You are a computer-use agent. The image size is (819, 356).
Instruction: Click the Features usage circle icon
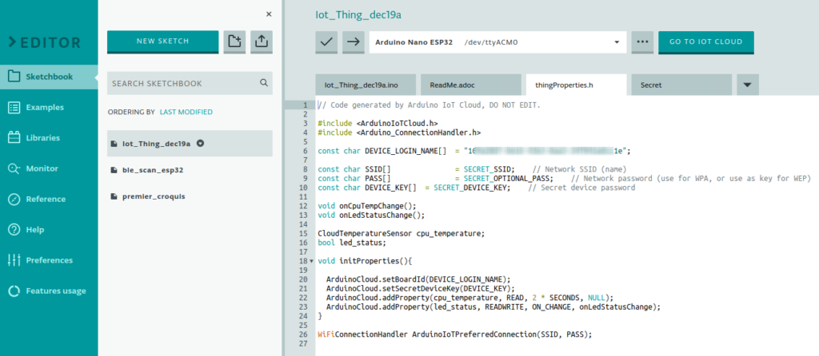14,291
